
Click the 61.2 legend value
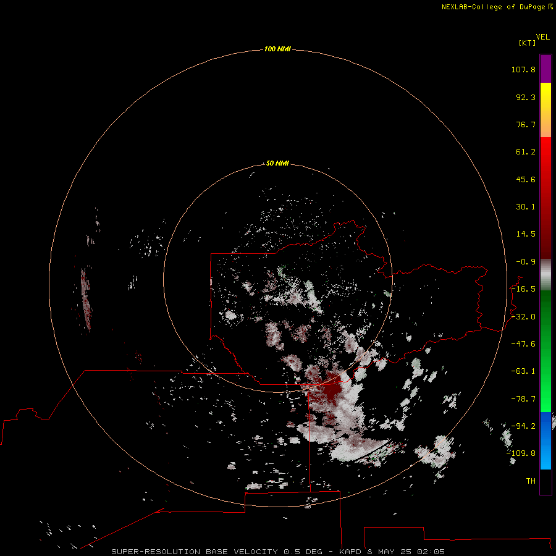(526, 152)
